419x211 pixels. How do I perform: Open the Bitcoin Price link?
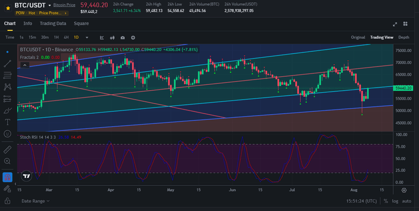64,5
